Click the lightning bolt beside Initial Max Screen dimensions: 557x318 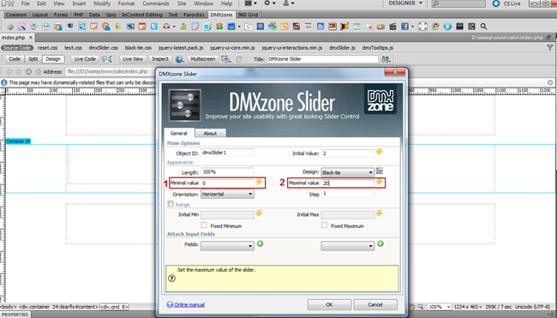(x=380, y=213)
